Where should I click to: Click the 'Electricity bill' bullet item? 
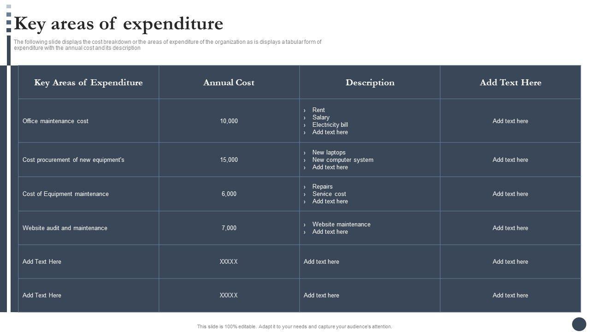pyautogui.click(x=330, y=125)
